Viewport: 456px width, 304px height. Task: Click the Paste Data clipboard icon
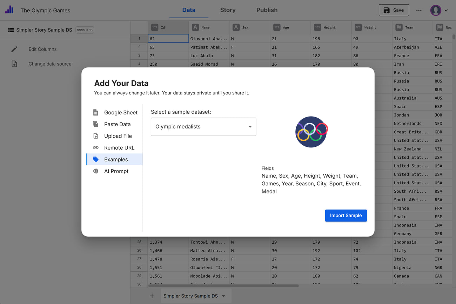coord(95,124)
